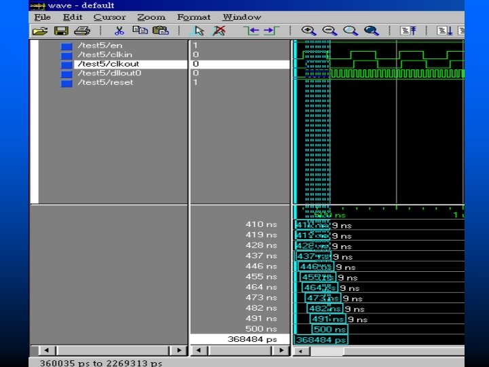Select signal /test5/clkin
The width and height of the screenshot is (489, 367).
105,54
